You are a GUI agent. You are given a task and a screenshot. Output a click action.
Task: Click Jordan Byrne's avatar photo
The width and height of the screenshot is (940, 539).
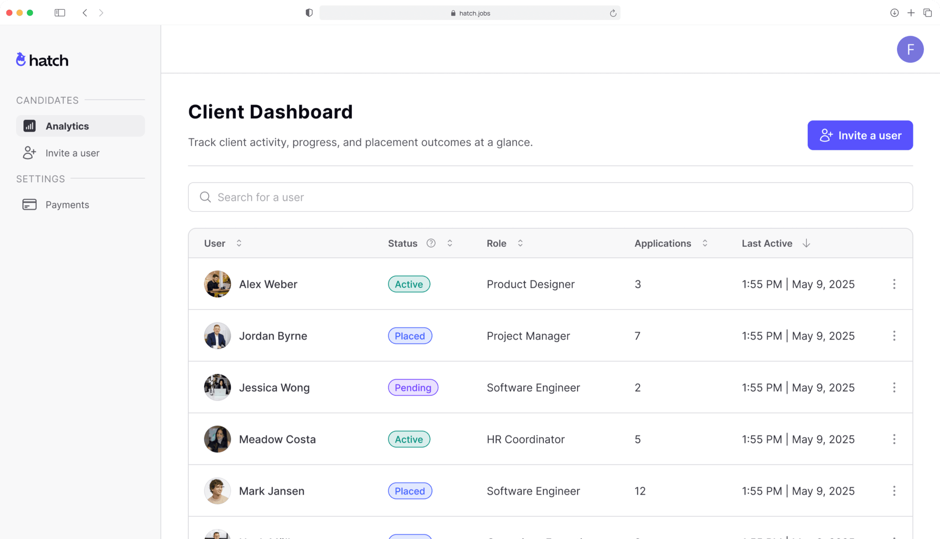tap(217, 336)
